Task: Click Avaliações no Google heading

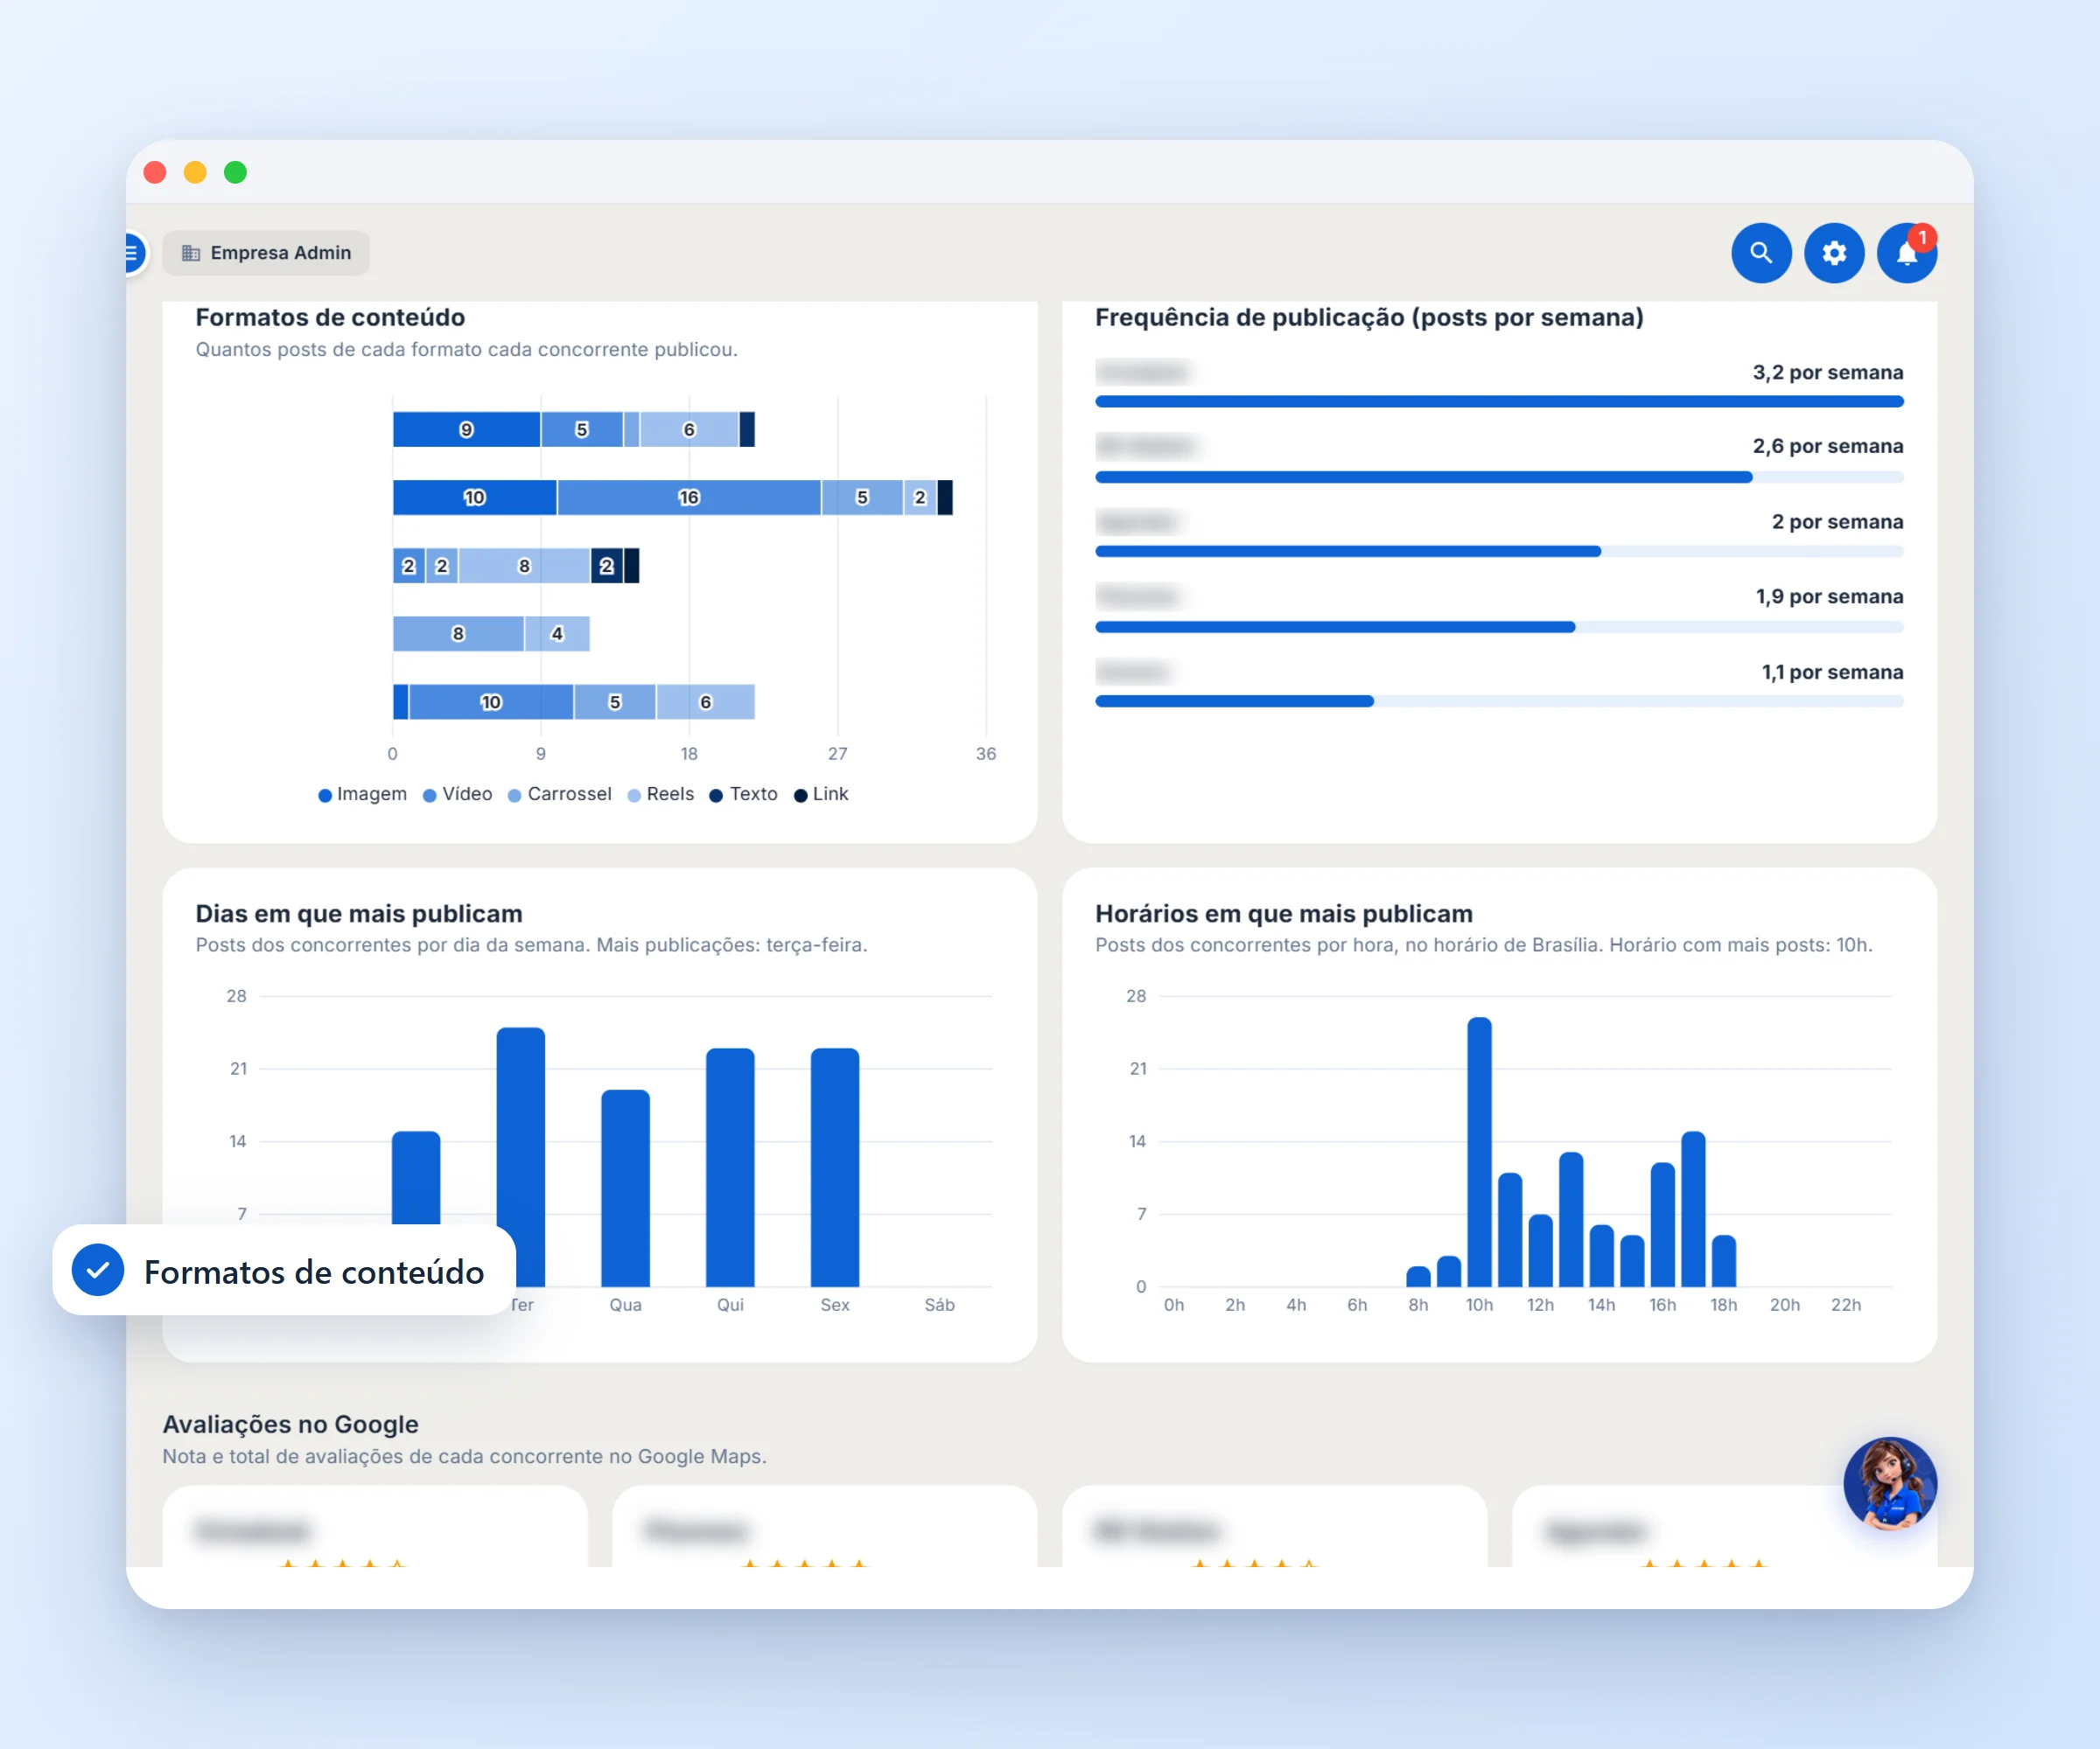Action: [291, 1425]
